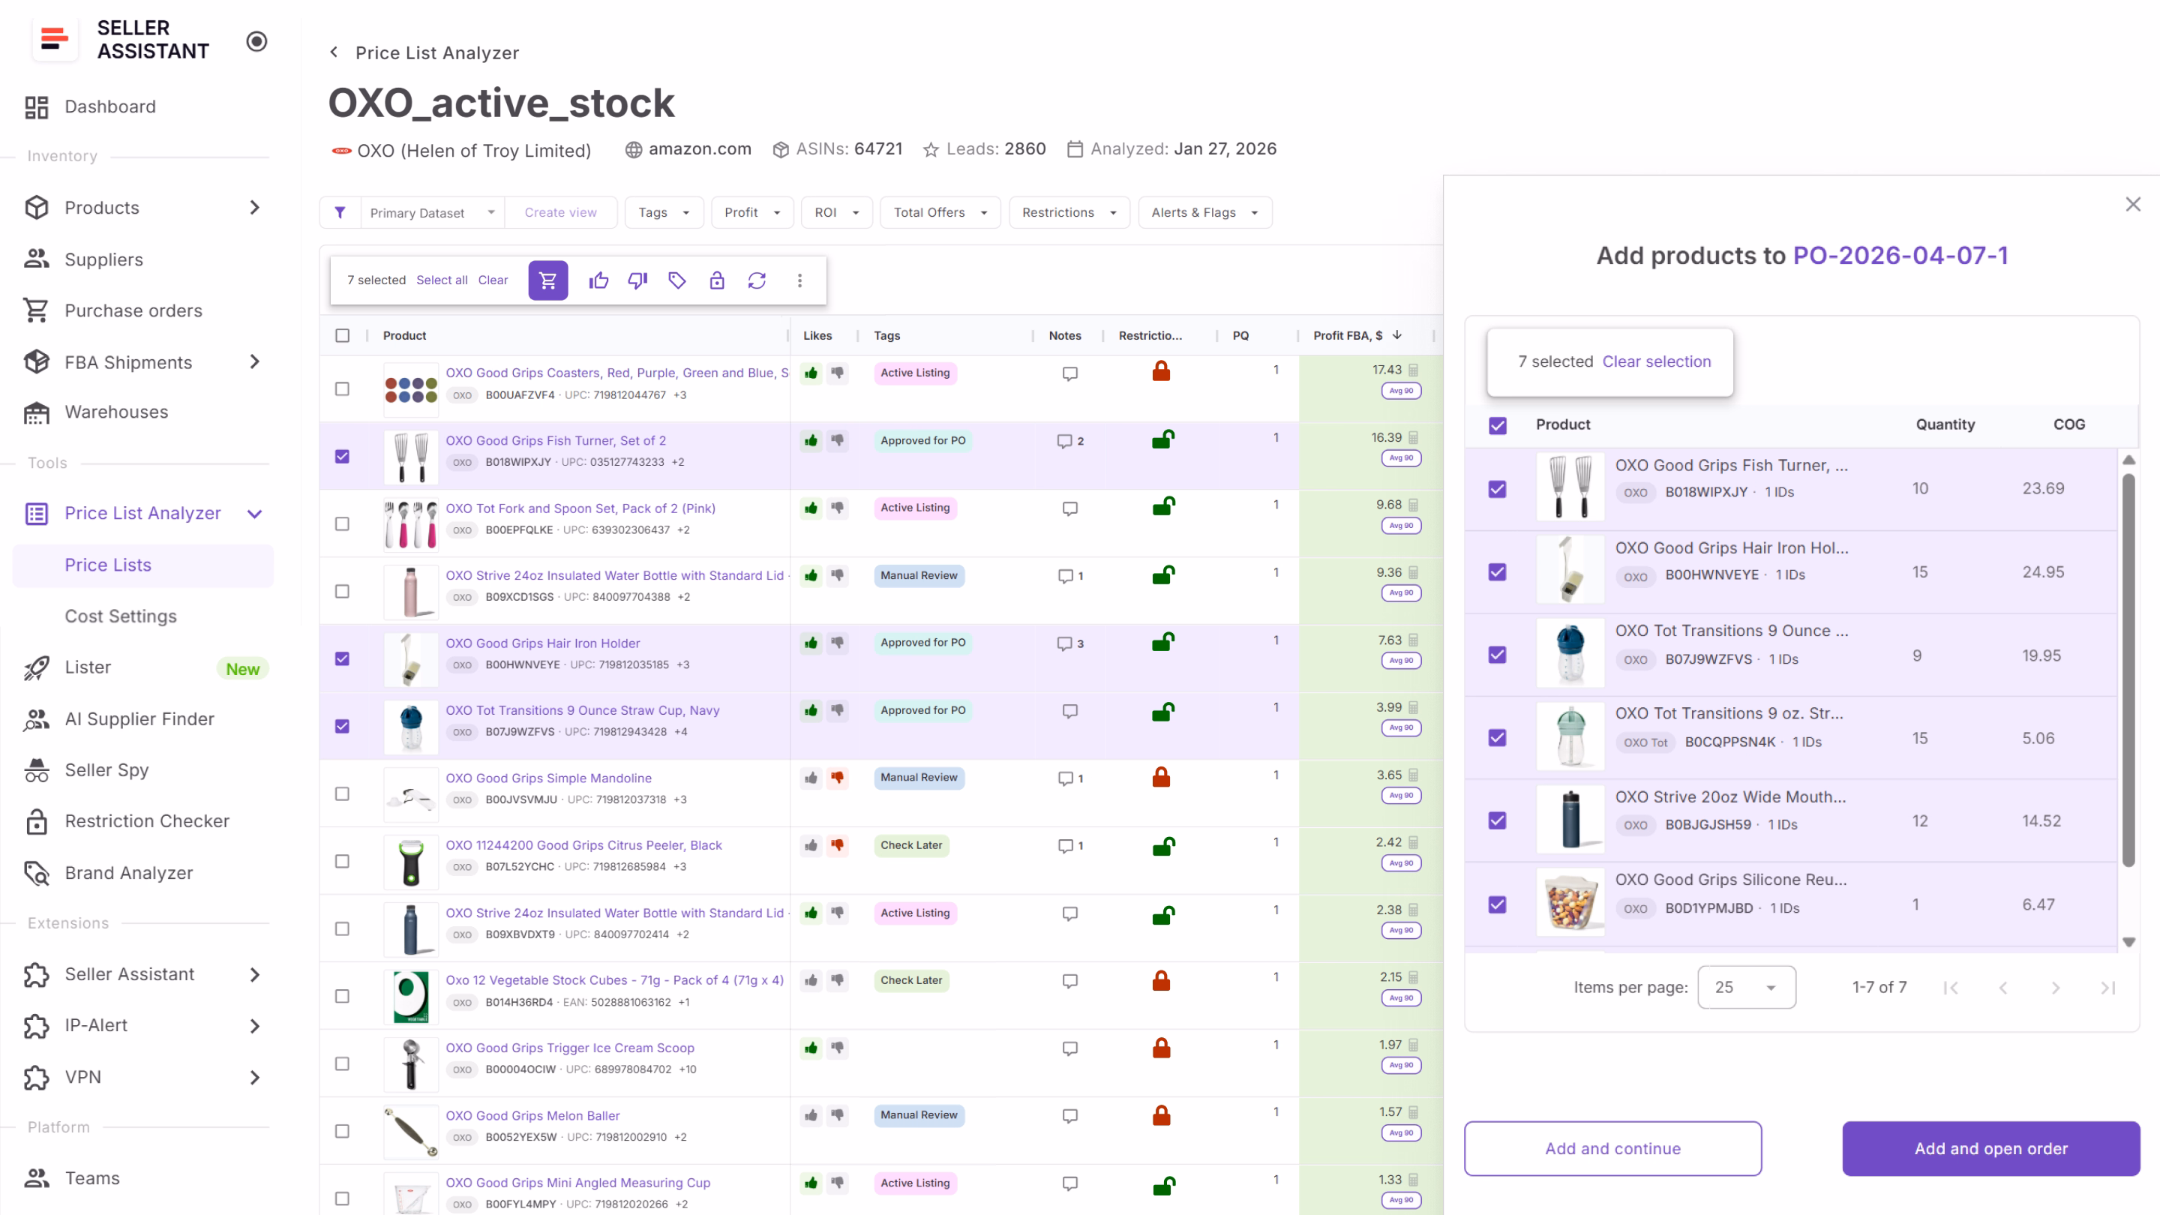The image size is (2160, 1215).
Task: Click the lock restriction check toolbar icon
Action: coord(716,280)
